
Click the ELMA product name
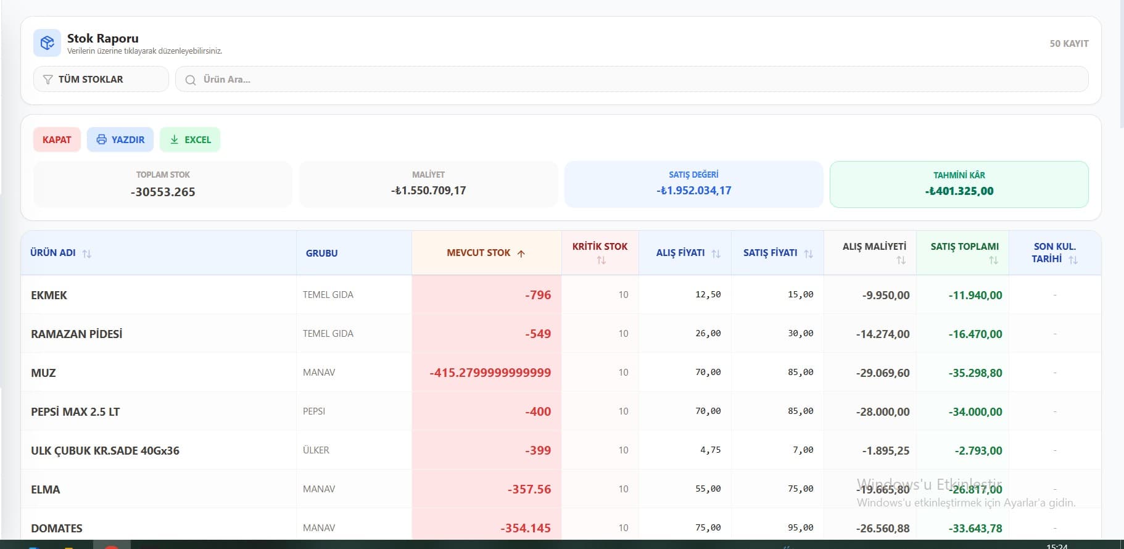click(46, 489)
